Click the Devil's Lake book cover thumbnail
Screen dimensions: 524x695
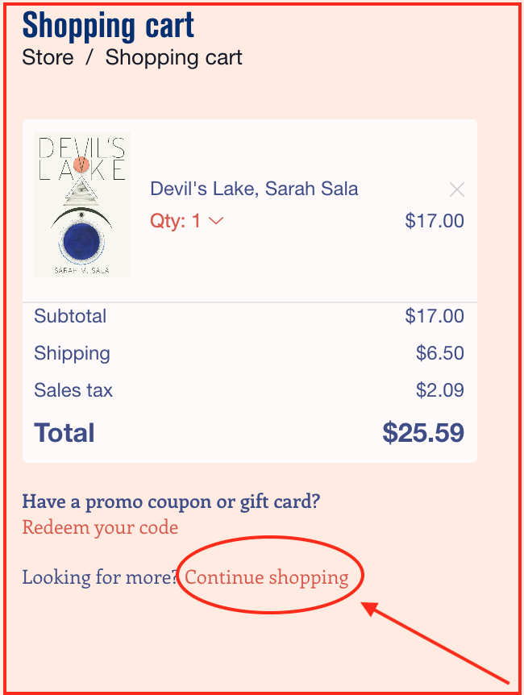(81, 205)
